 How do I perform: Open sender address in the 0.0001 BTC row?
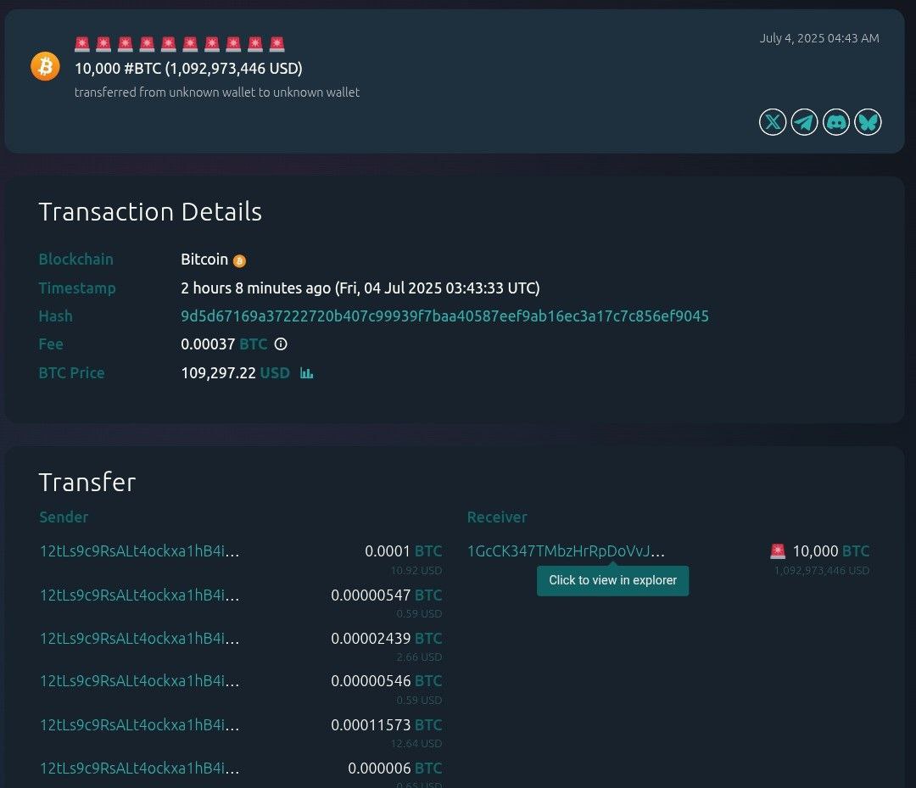tap(139, 550)
